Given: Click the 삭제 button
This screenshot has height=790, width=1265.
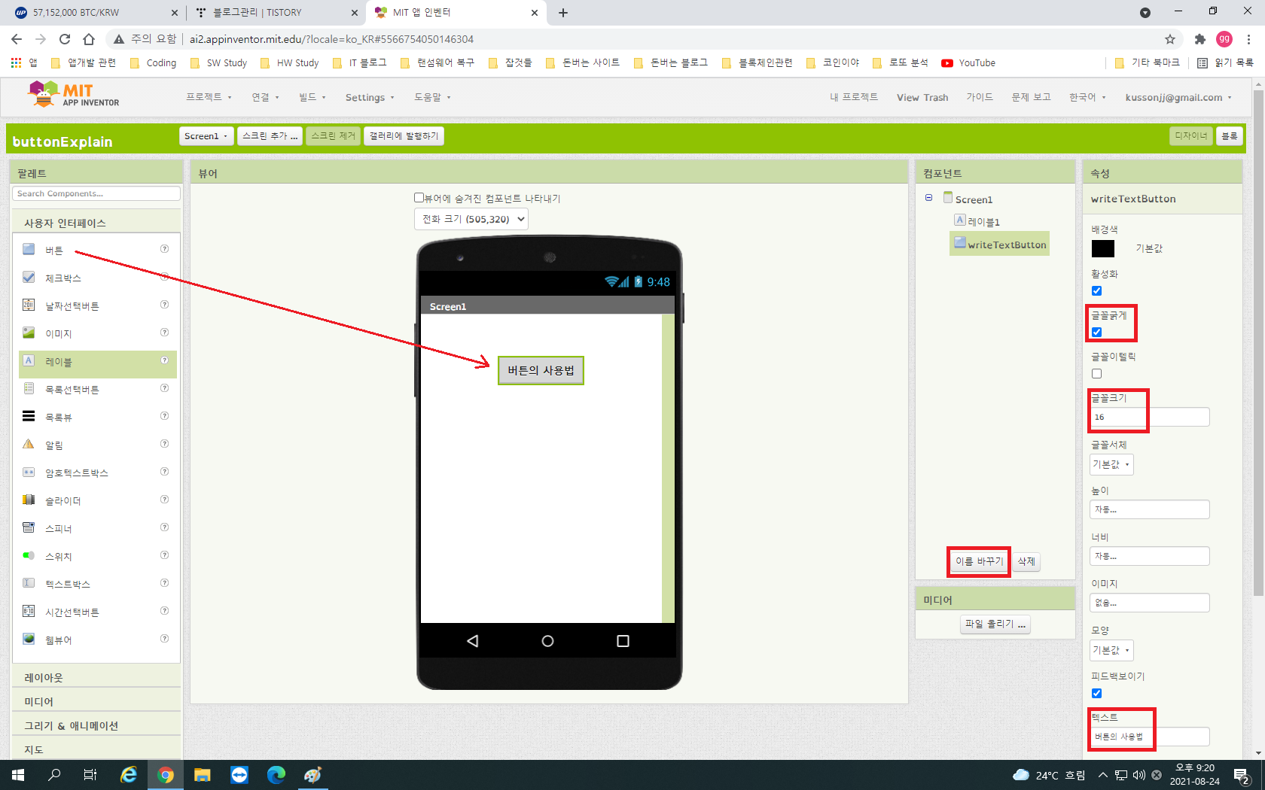Looking at the screenshot, I should pos(1026,561).
